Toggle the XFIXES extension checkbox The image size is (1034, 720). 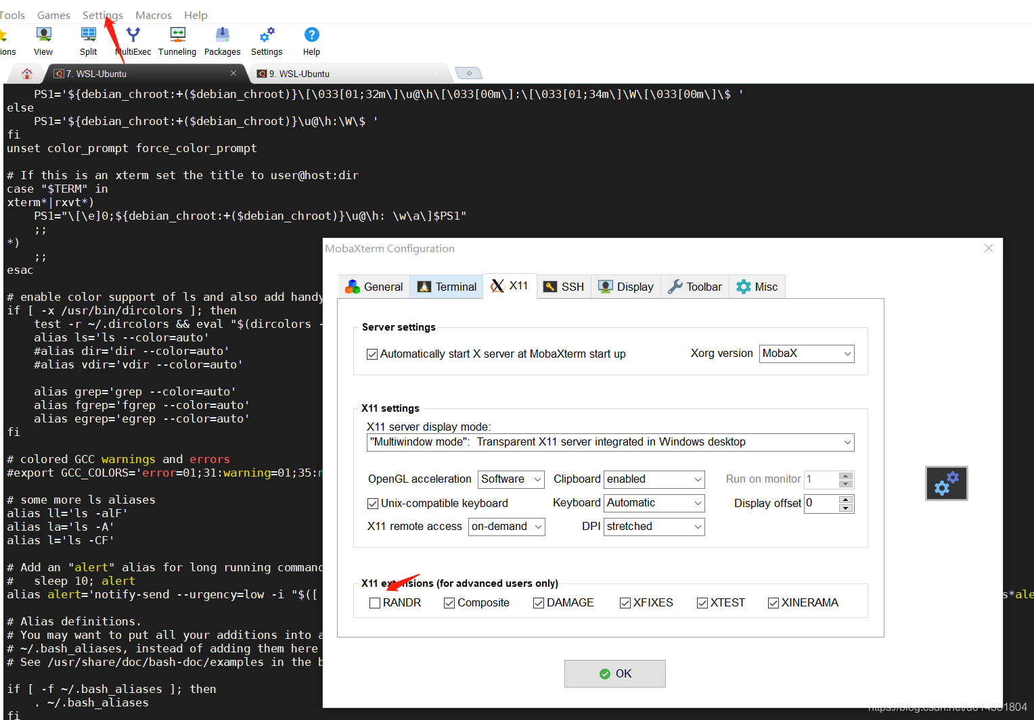(625, 603)
